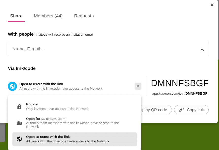Collapse the access dropdown with chevron arrow

click(x=138, y=86)
